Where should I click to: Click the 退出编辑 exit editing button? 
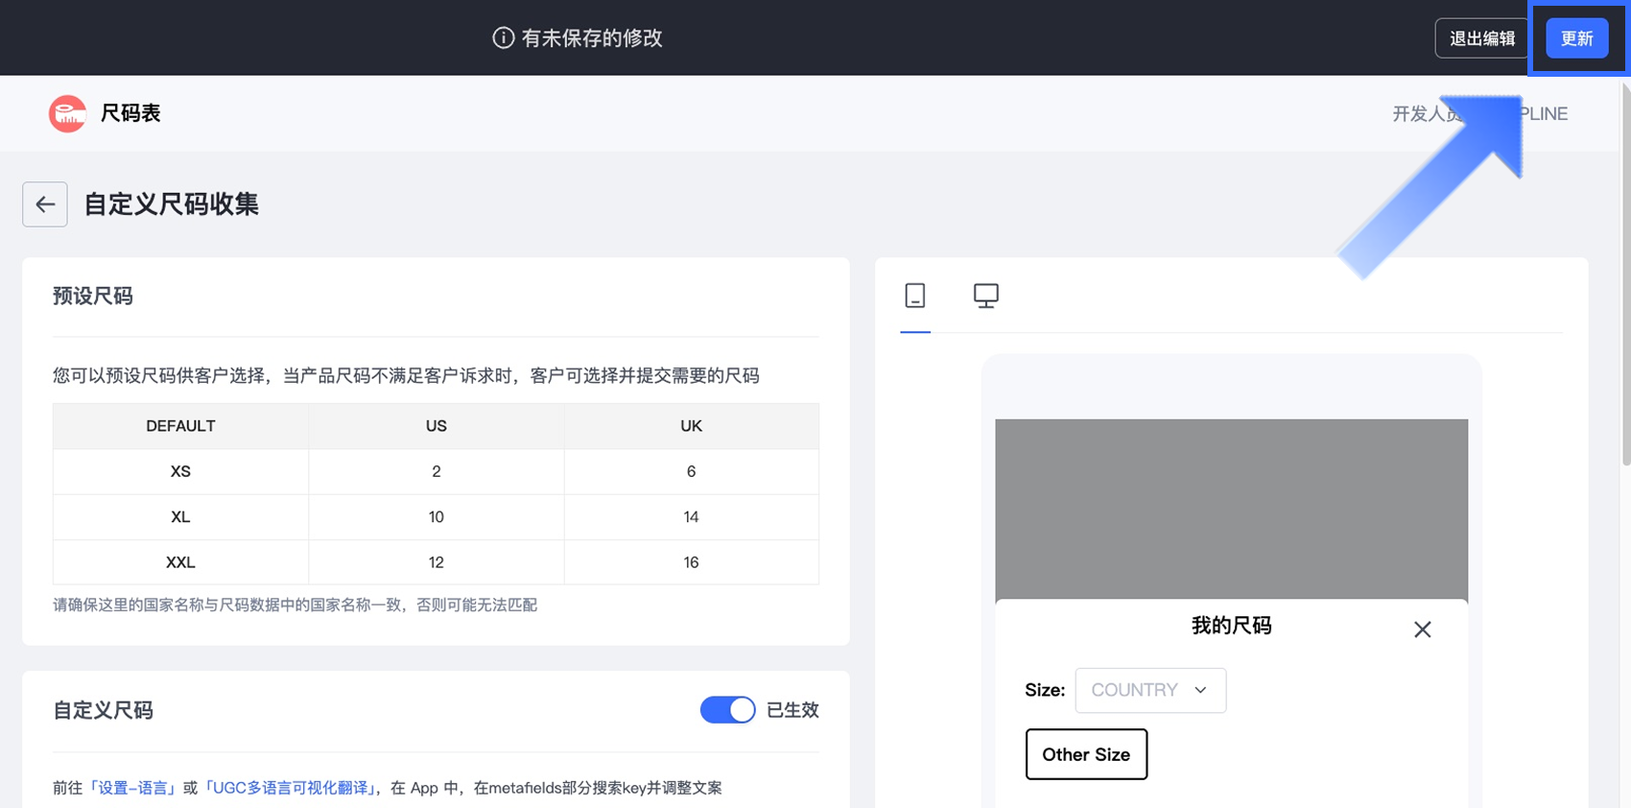(1481, 38)
